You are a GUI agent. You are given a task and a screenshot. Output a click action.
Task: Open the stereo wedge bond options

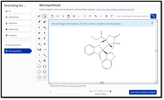[x=39, y=61]
